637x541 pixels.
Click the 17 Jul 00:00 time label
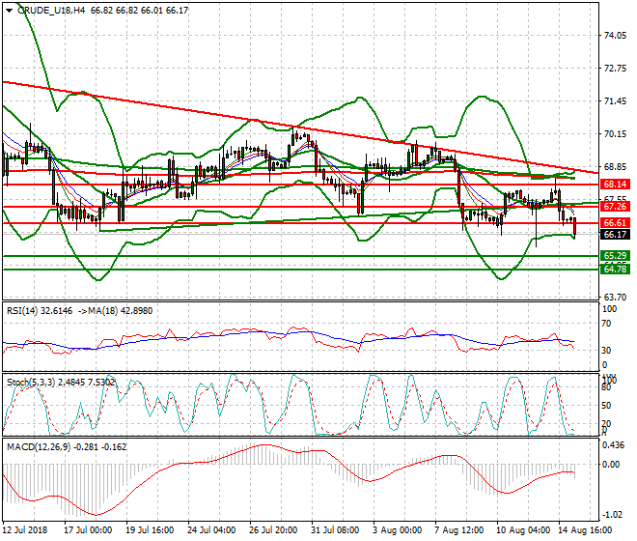coord(88,530)
